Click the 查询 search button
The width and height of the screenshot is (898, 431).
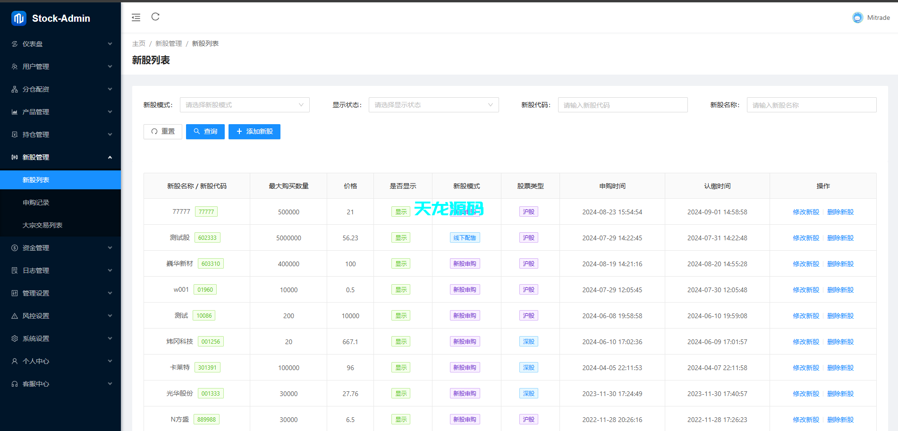coord(205,132)
